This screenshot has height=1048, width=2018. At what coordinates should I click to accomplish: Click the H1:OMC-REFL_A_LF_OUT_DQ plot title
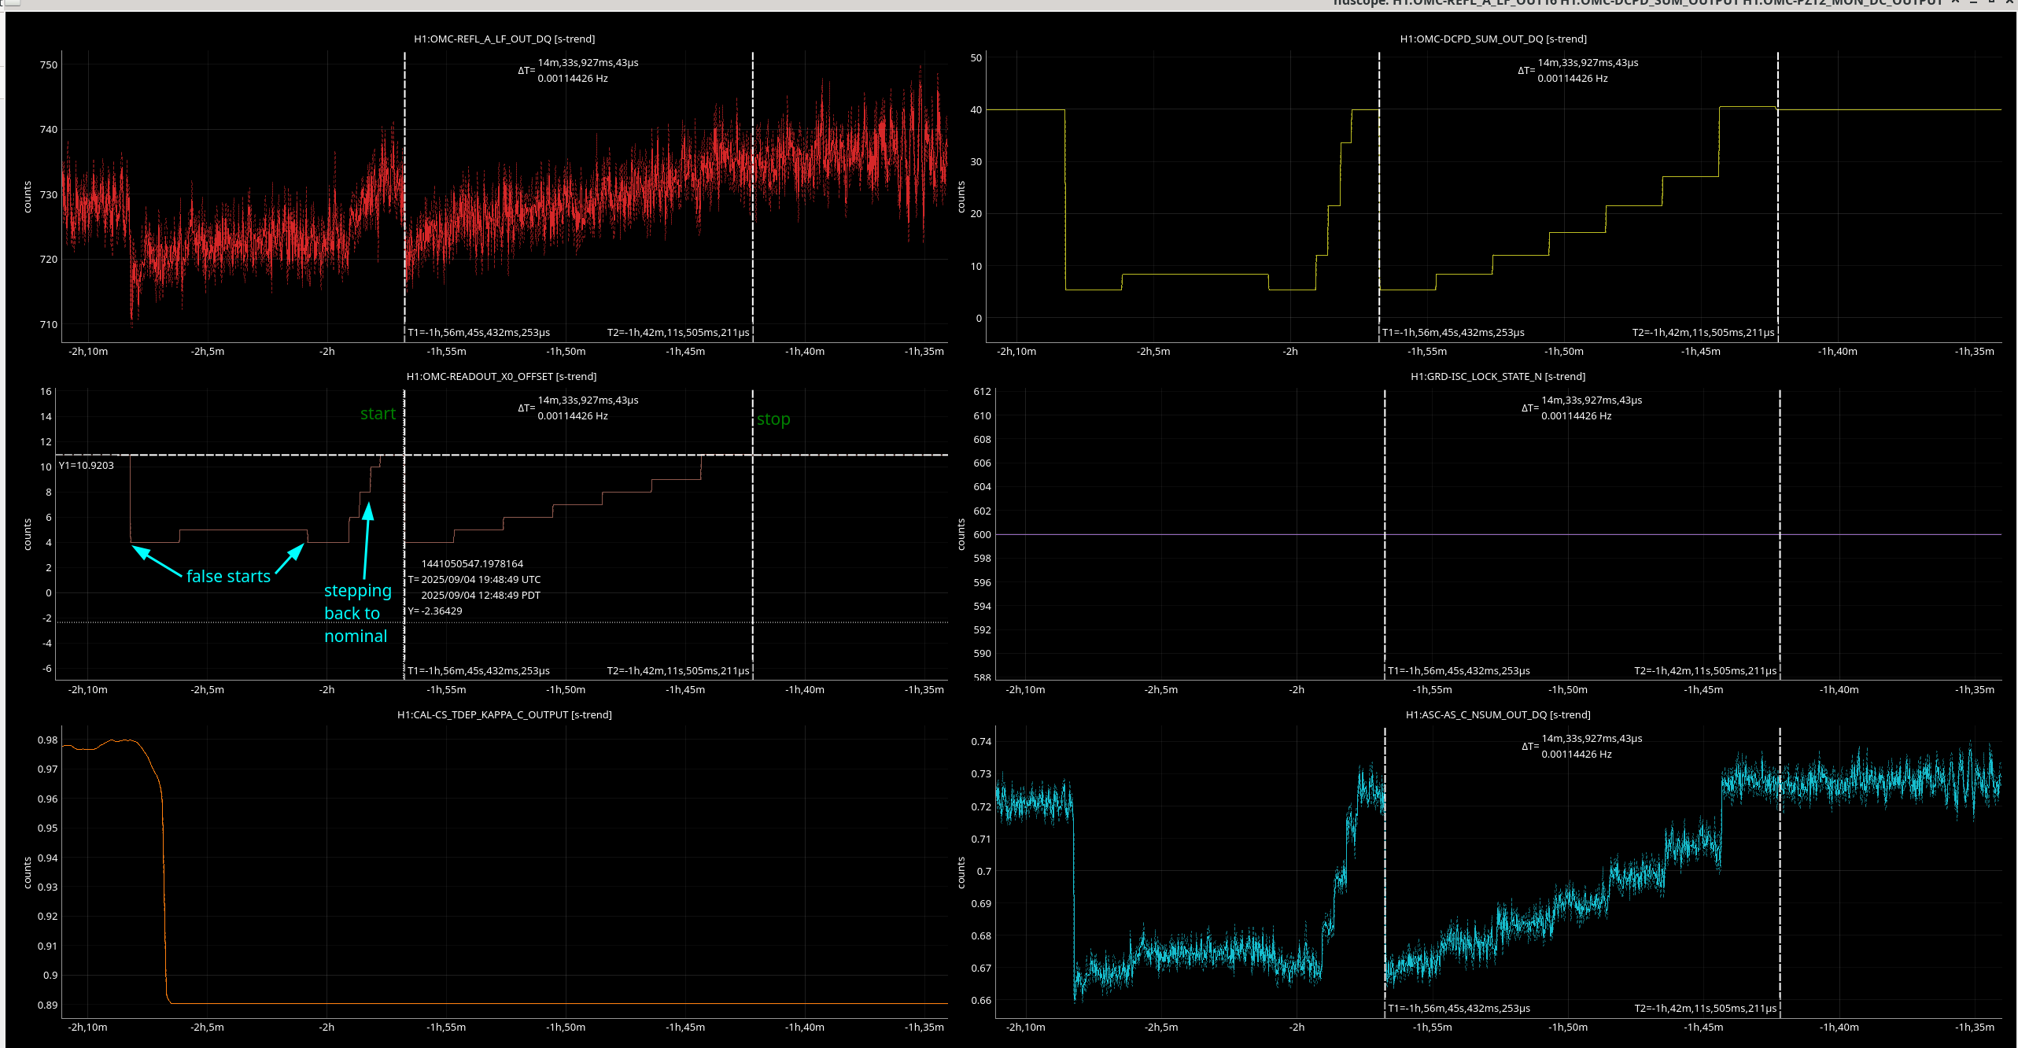(x=504, y=39)
